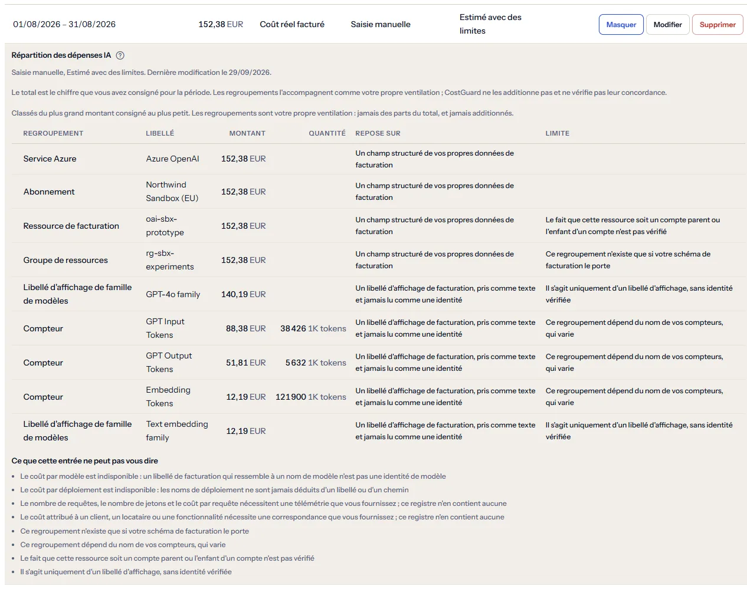Screen dimensions: 747x589
Task: Click the MONTANT column header
Action: (x=247, y=133)
